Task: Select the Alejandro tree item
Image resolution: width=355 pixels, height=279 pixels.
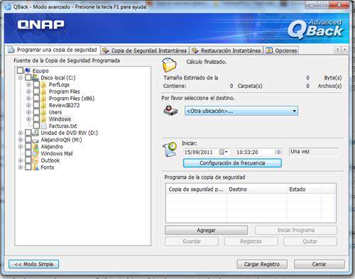Action: click(52, 147)
